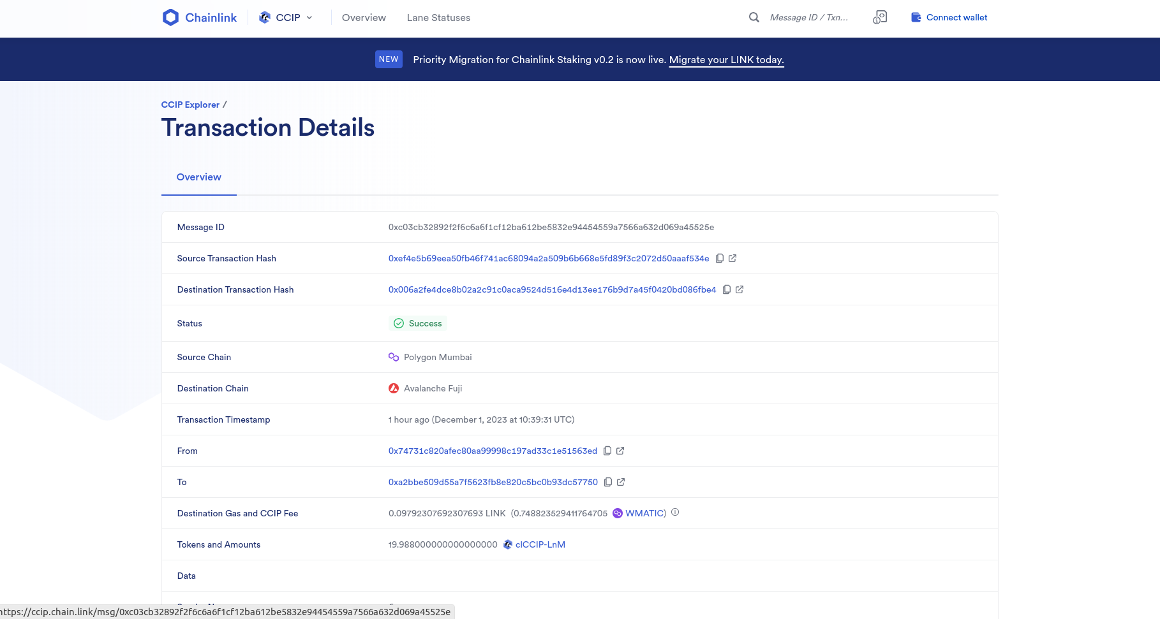1160x619 pixels.
Task: Click the search magnifier icon
Action: (x=754, y=17)
